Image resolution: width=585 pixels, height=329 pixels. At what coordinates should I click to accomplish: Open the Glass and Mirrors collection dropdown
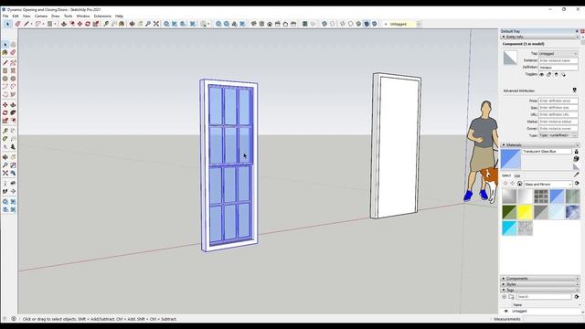pos(548,184)
